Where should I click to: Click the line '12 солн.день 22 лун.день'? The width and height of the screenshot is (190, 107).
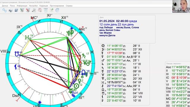117,24
